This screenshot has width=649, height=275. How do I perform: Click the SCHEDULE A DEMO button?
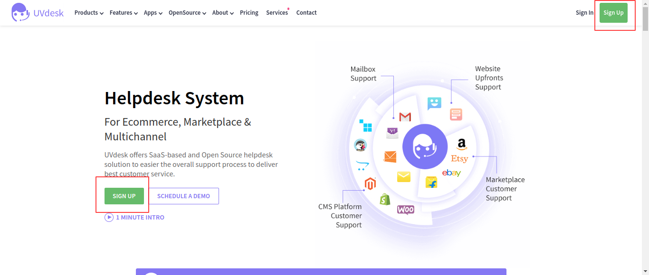click(x=183, y=196)
